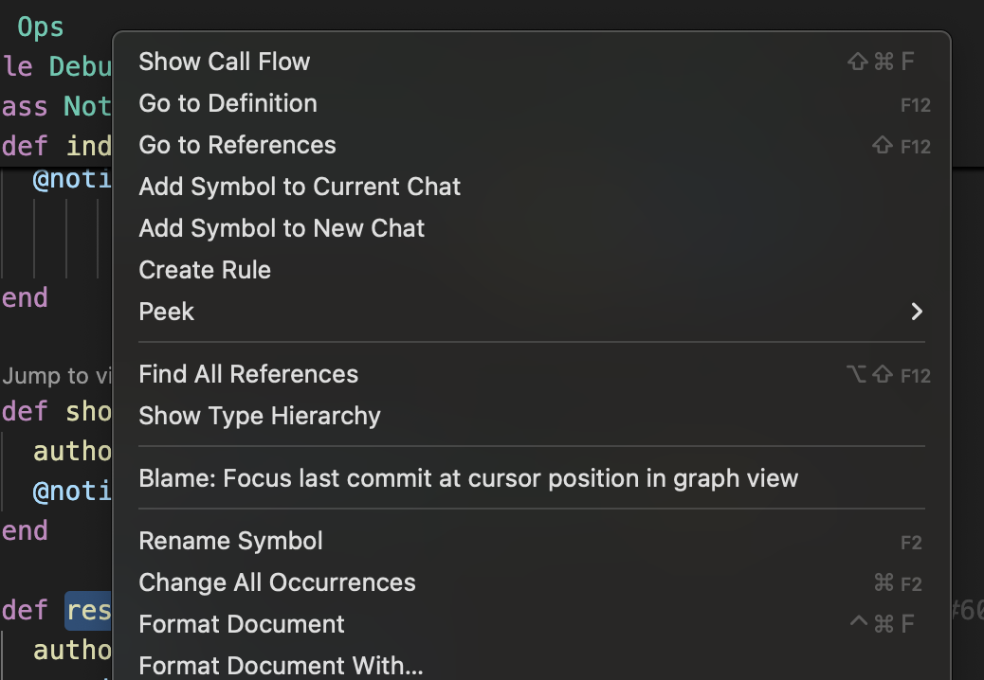Screen dimensions: 984x680
Task: Open the Peek submenu
Action: 532,312
